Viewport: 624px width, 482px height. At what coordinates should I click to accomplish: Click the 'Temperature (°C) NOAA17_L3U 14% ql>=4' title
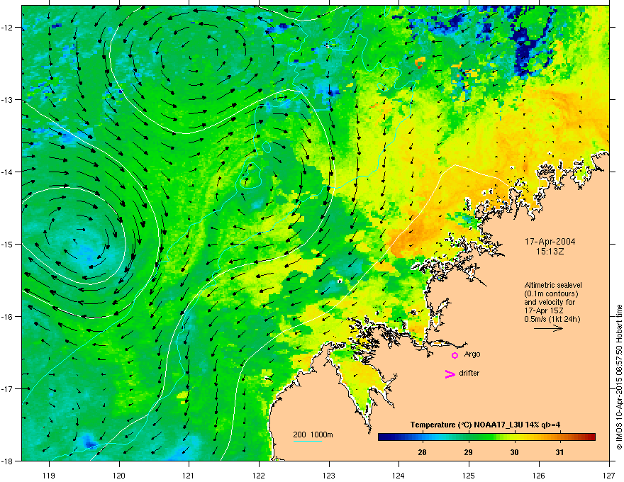pos(485,425)
